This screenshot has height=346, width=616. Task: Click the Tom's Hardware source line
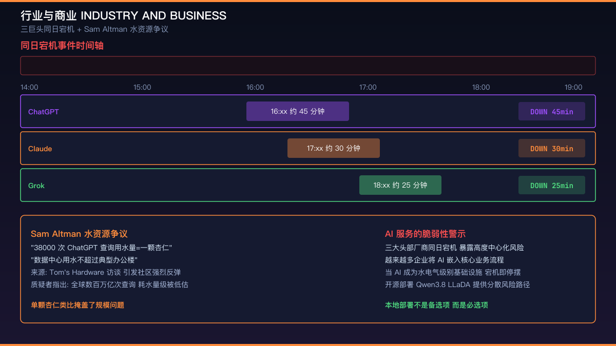(106, 272)
